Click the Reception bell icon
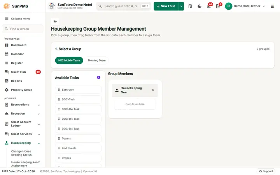 click(x=7, y=114)
